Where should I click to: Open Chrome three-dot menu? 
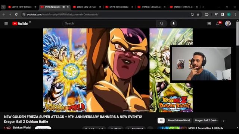(x=235, y=15)
